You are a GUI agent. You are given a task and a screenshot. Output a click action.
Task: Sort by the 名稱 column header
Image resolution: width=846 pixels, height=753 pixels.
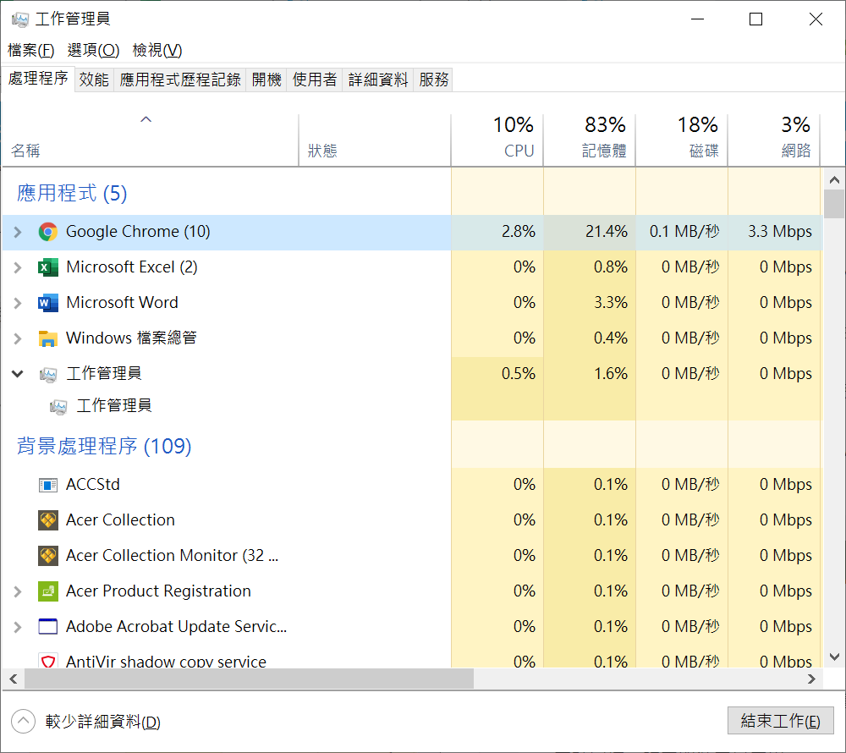pyautogui.click(x=150, y=140)
